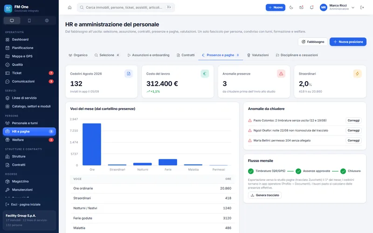Click the Comunicazioni chat icon
Viewport: 373px width, 233px height.
(7, 81)
